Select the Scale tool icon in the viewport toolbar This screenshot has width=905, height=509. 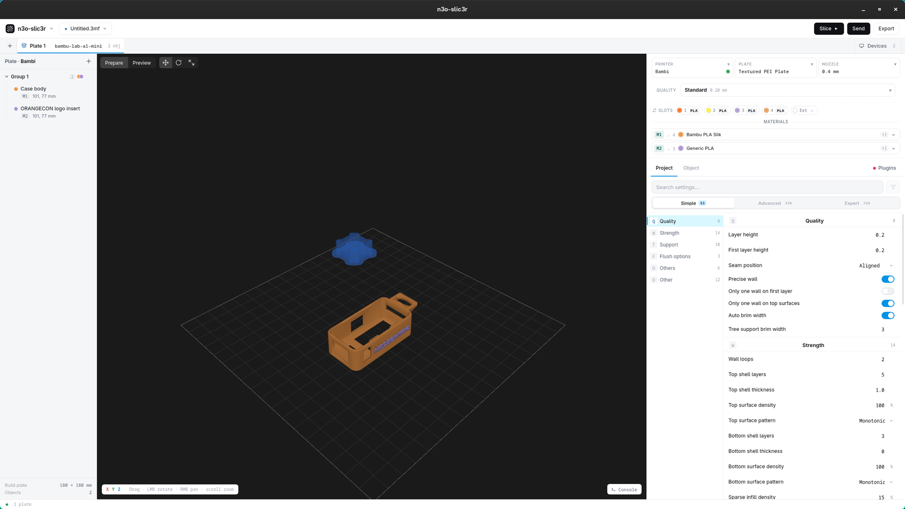[191, 63]
